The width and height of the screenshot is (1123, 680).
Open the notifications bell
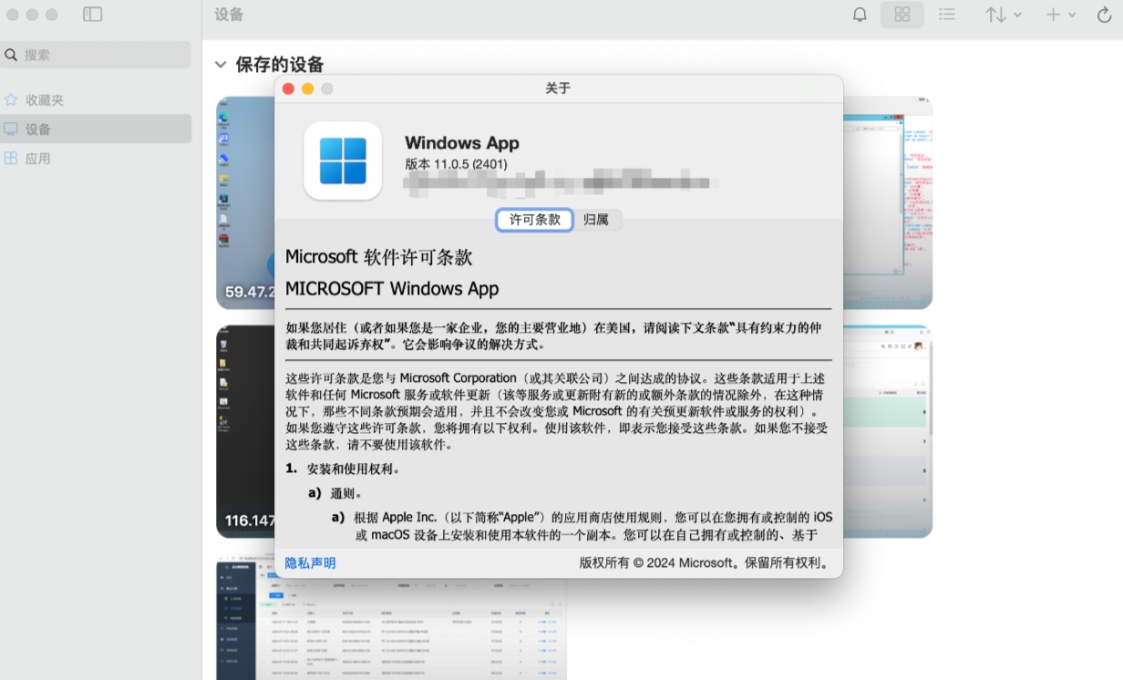pos(860,15)
